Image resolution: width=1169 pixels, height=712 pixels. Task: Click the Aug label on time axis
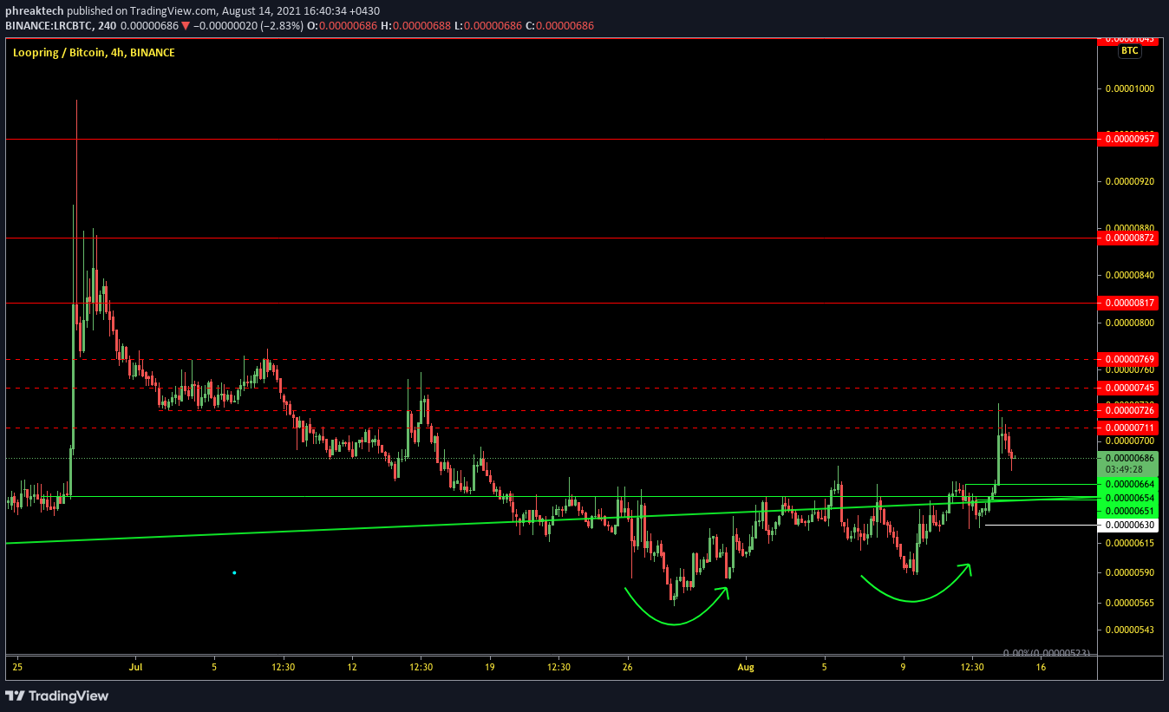pos(745,668)
